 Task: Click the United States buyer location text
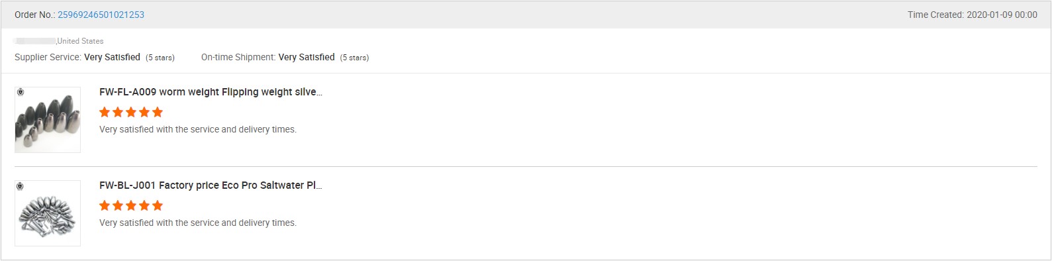[x=80, y=41]
